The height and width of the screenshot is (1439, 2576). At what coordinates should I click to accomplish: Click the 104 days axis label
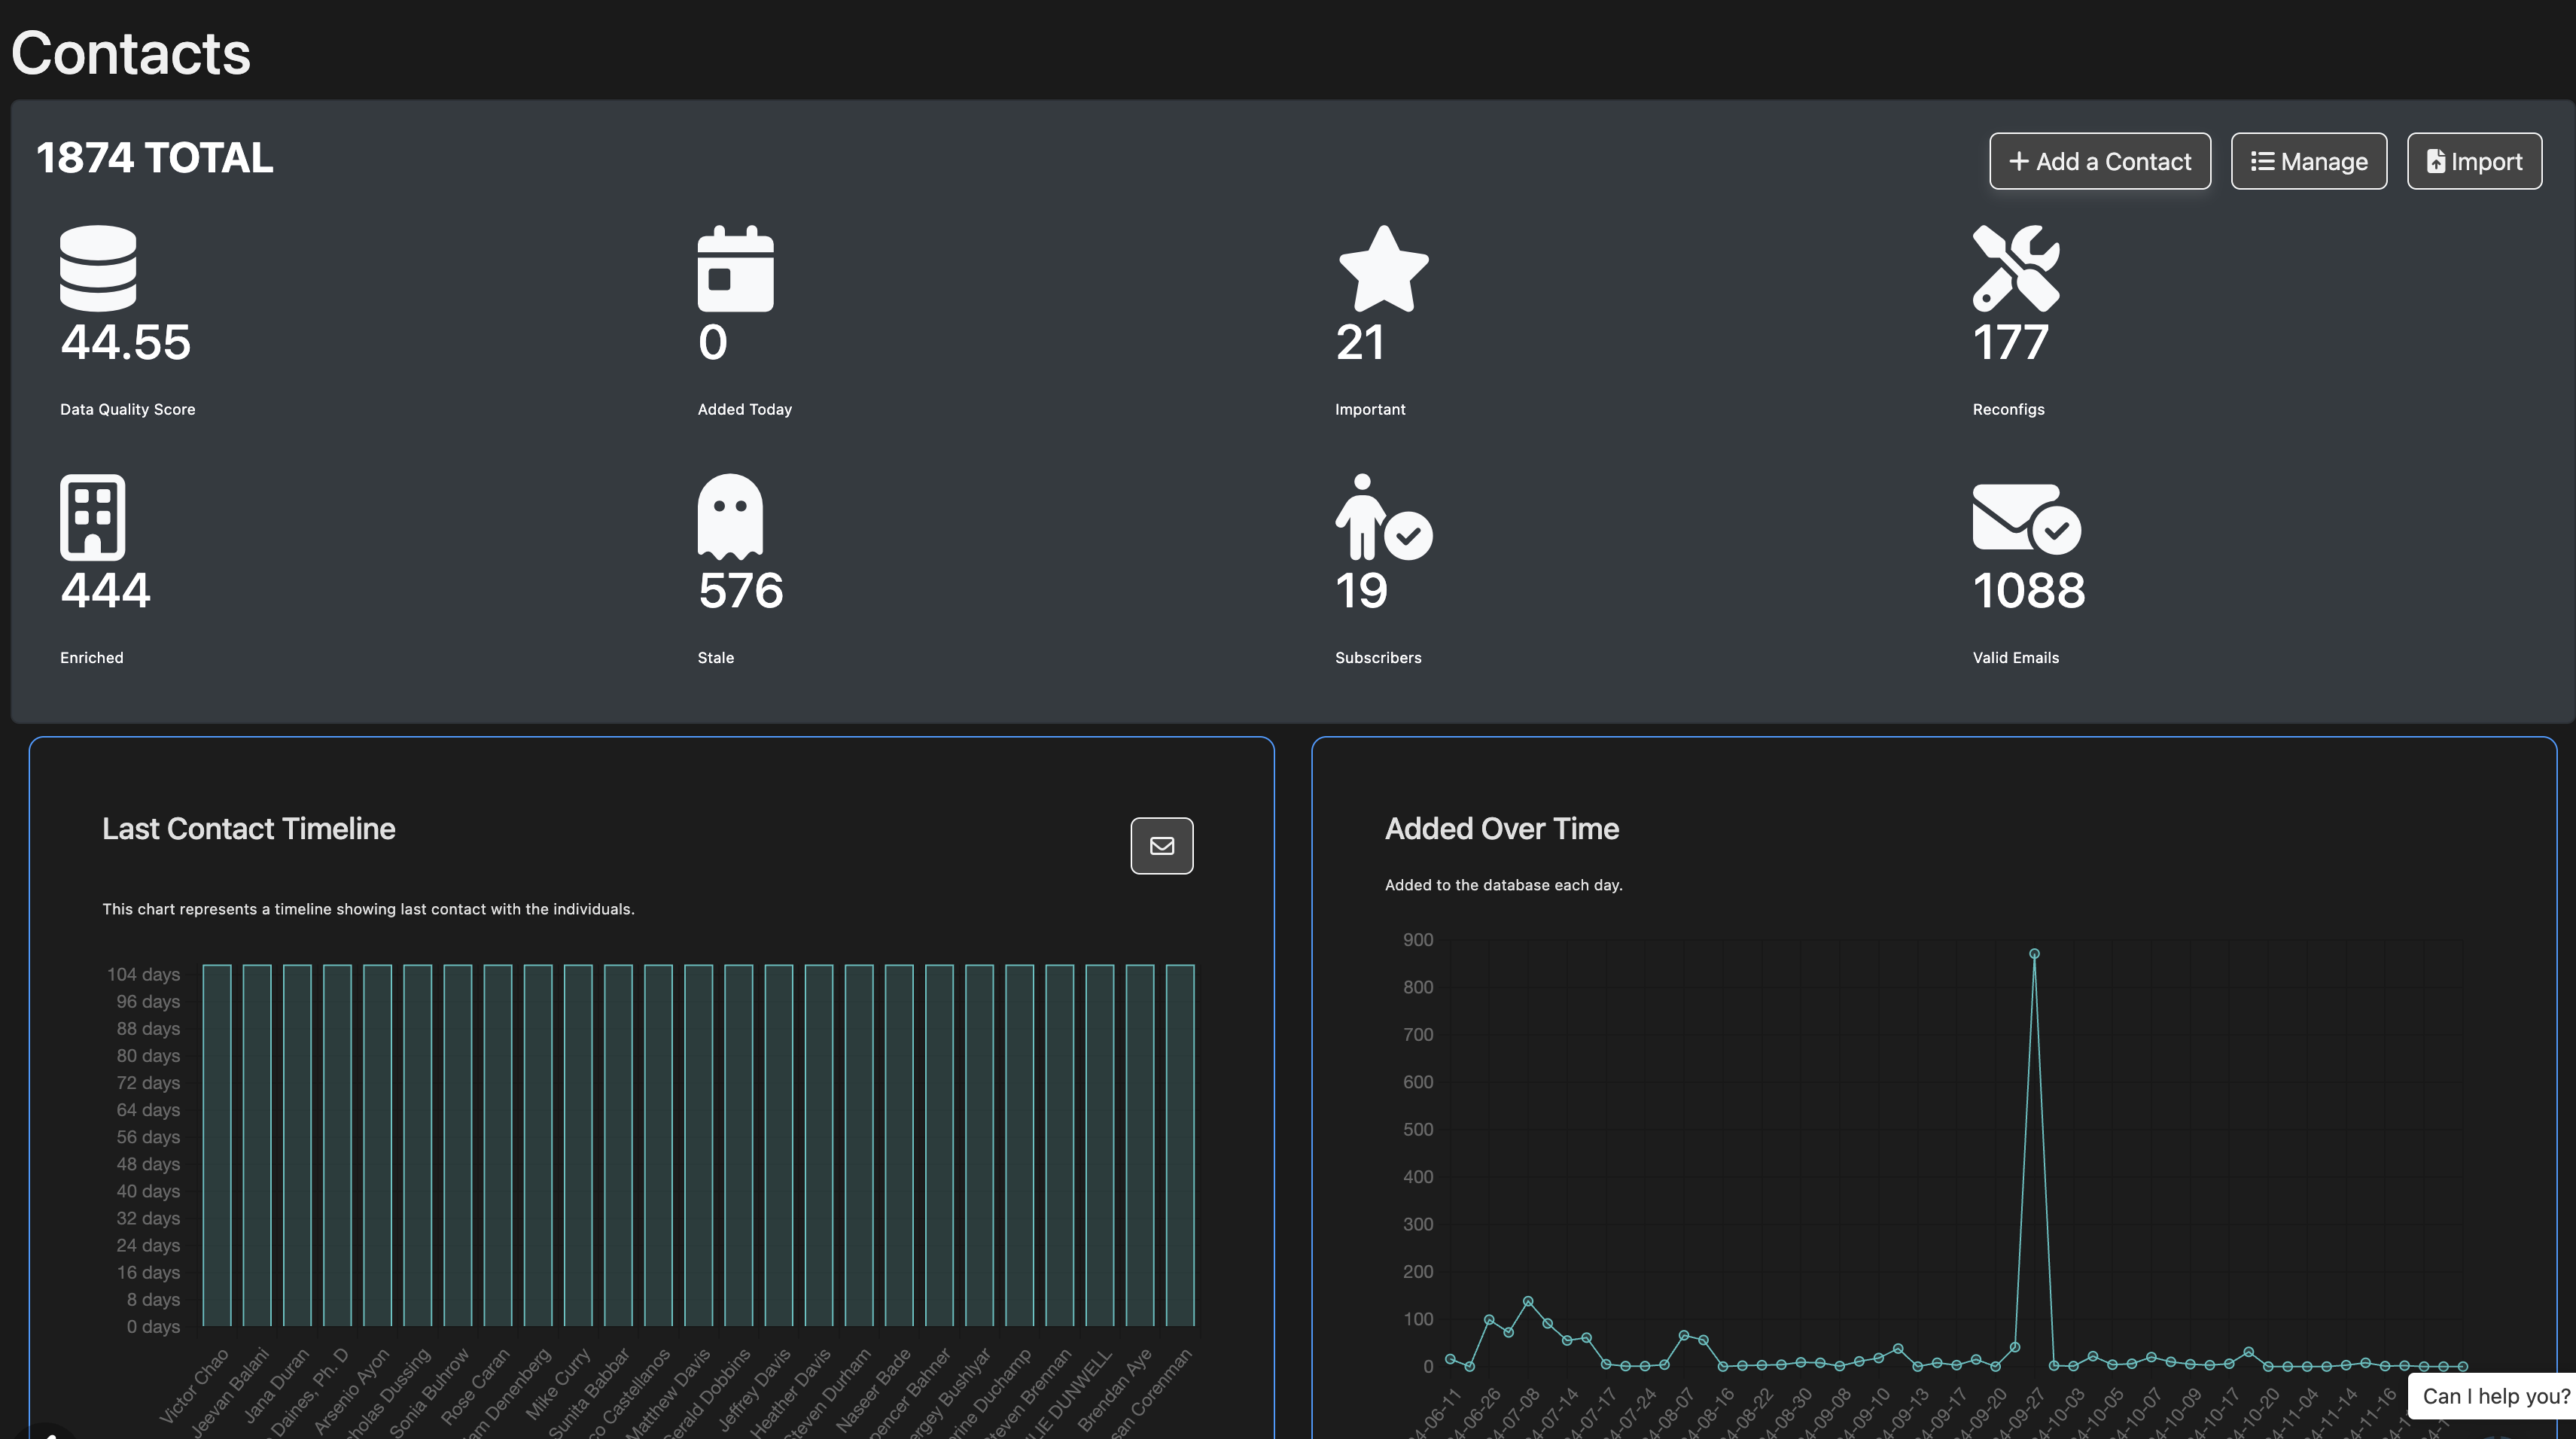click(x=144, y=974)
